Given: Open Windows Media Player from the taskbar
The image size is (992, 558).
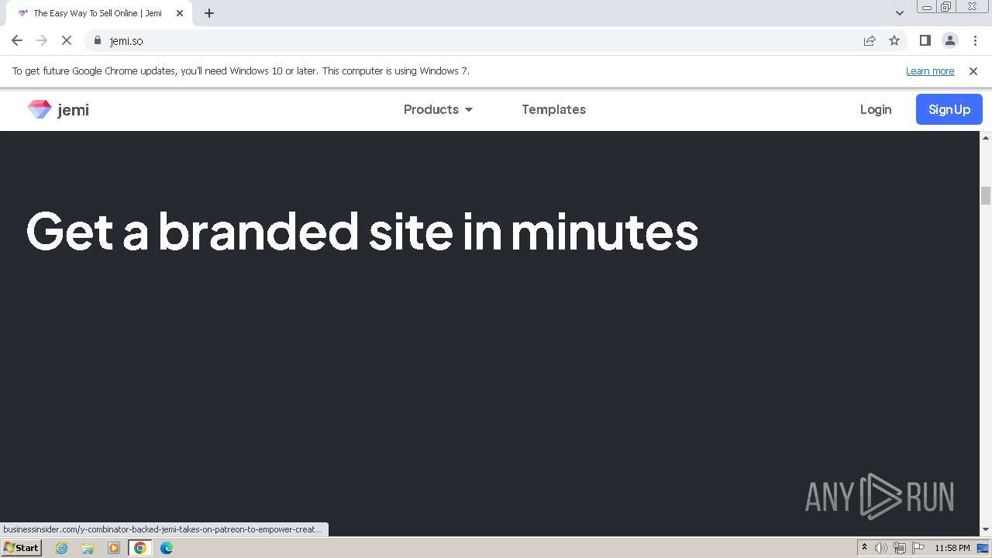Looking at the screenshot, I should [114, 548].
